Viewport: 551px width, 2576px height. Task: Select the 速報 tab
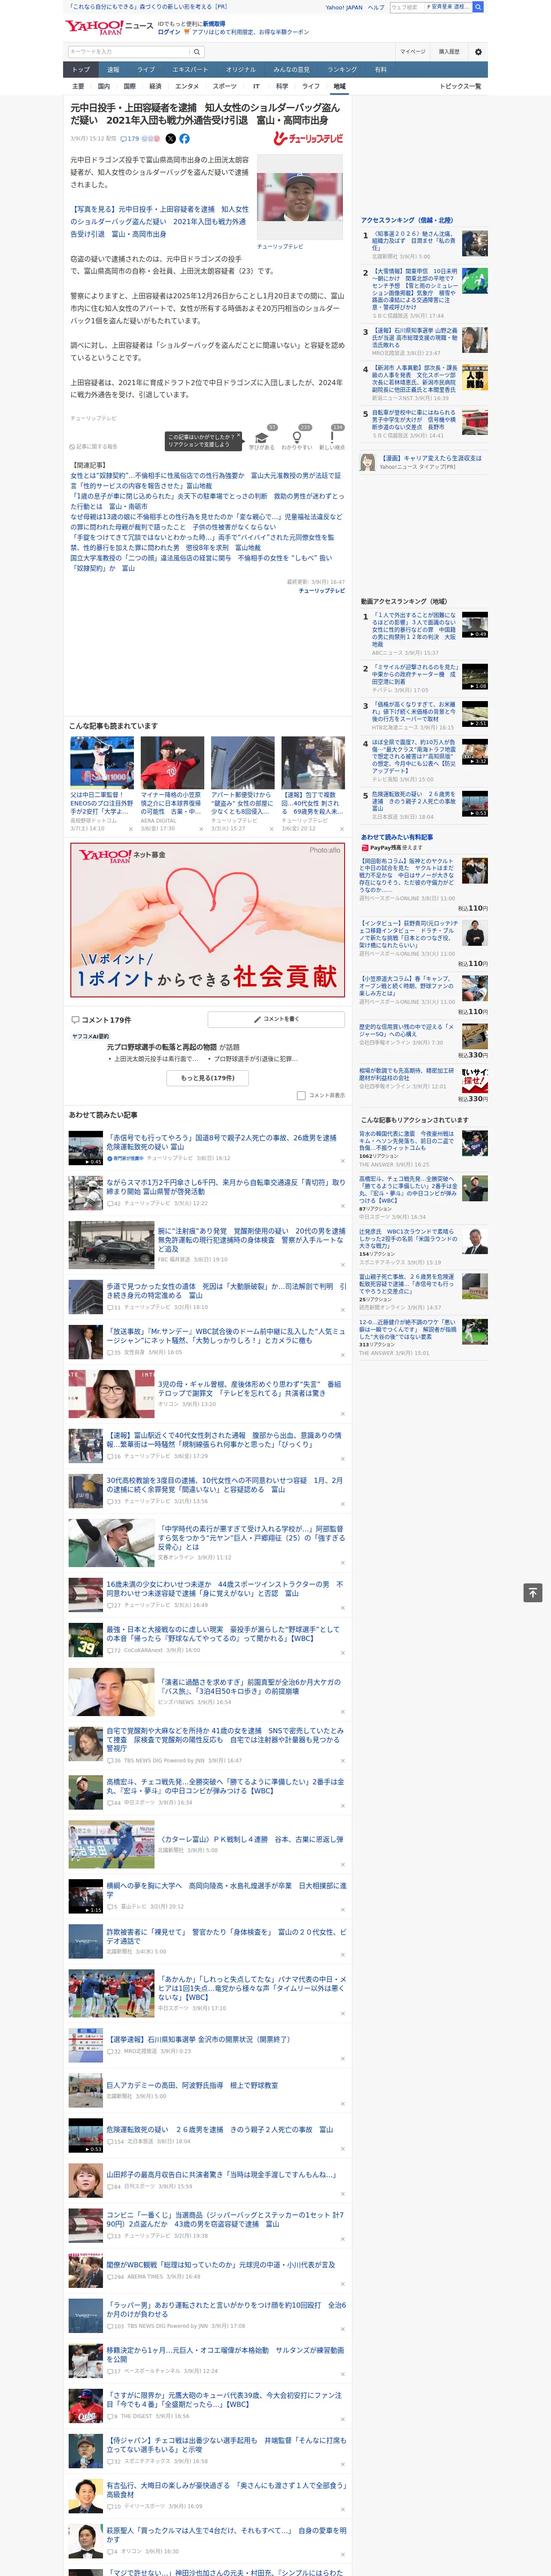[x=113, y=70]
